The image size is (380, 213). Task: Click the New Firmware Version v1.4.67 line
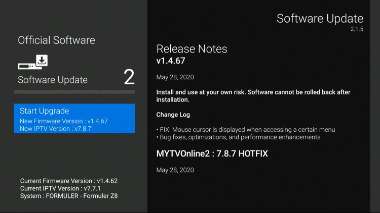63,121
